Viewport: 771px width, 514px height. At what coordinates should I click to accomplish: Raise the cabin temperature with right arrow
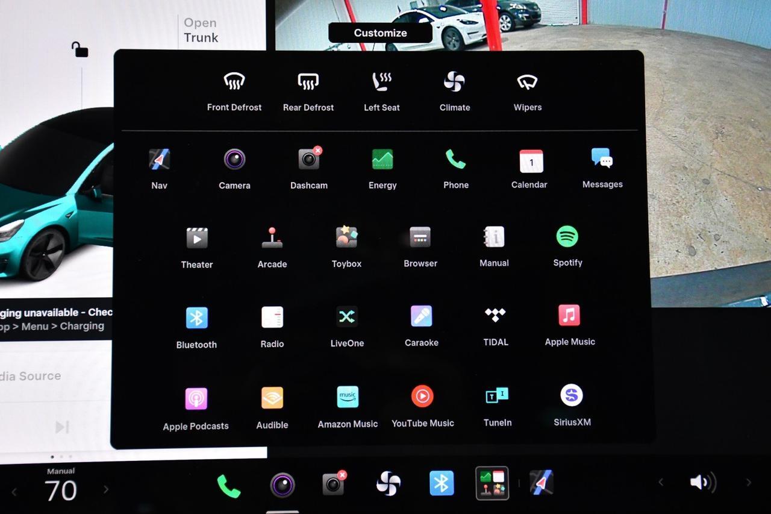coord(106,489)
